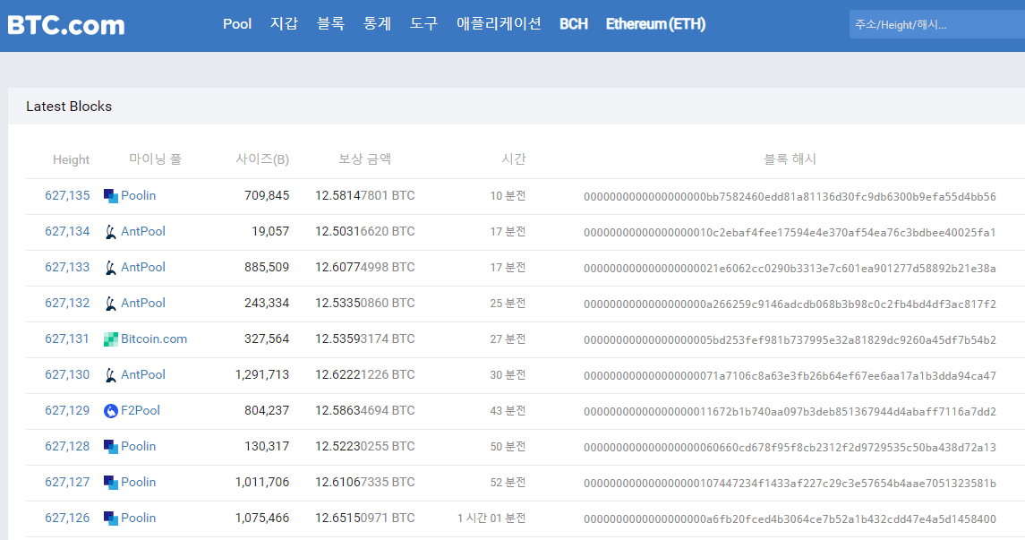Expand the 애플리케이션 navigation menu
Screen dimensions: 1025x540
(x=499, y=24)
